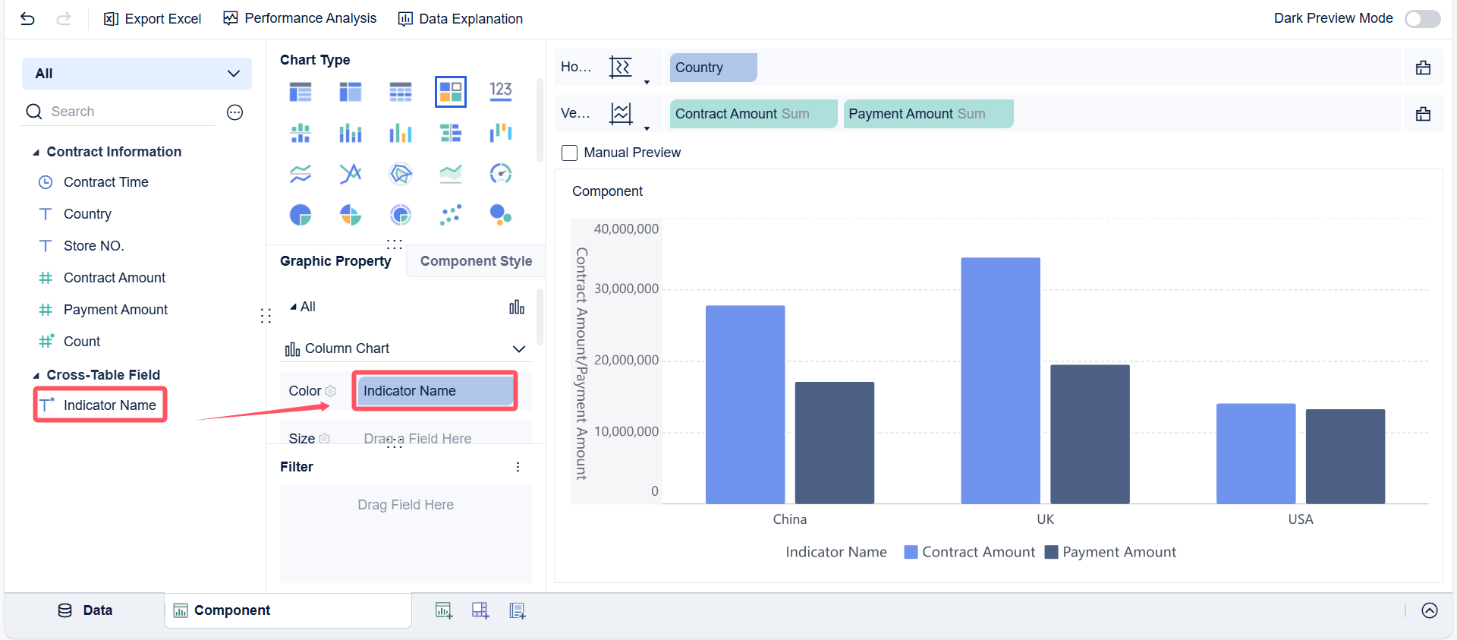Collapse the All graphic property section
Image resolution: width=1457 pixels, height=640 pixels.
pos(293,307)
